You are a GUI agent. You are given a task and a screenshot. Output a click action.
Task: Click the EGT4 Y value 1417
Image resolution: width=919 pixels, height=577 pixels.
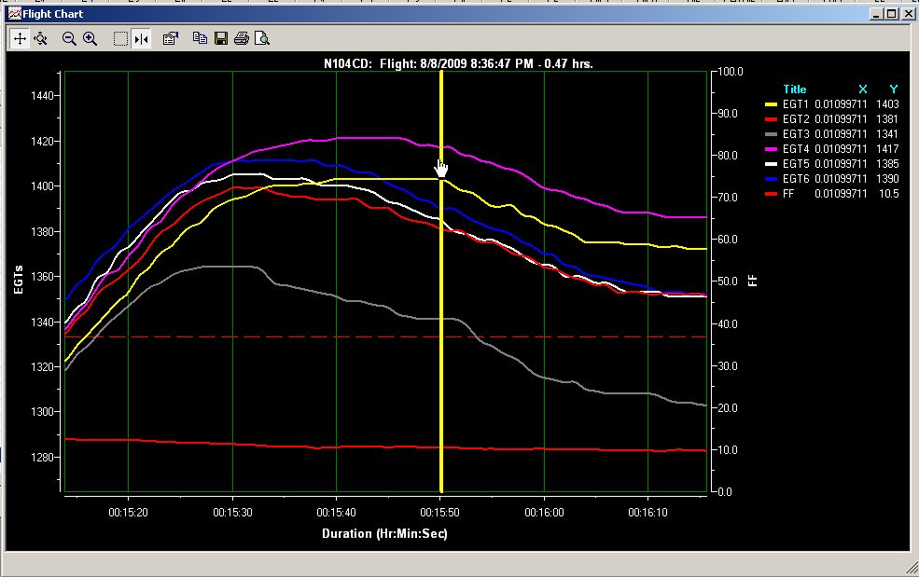coord(887,149)
